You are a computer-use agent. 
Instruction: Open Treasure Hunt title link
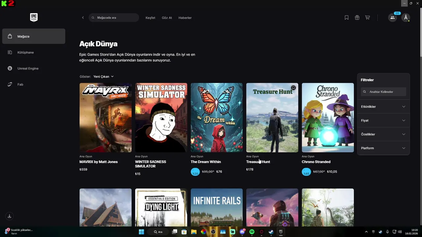click(x=258, y=162)
